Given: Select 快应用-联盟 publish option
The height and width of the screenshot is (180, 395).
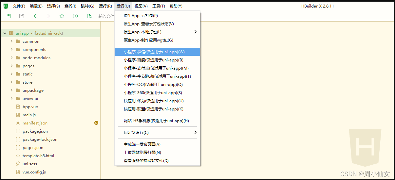Looking at the screenshot, I should pos(157,109).
